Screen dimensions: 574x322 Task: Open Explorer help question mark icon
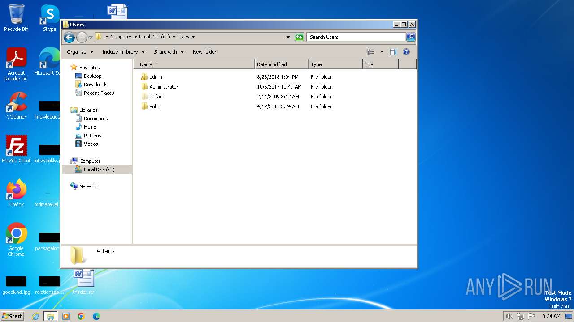(406, 52)
